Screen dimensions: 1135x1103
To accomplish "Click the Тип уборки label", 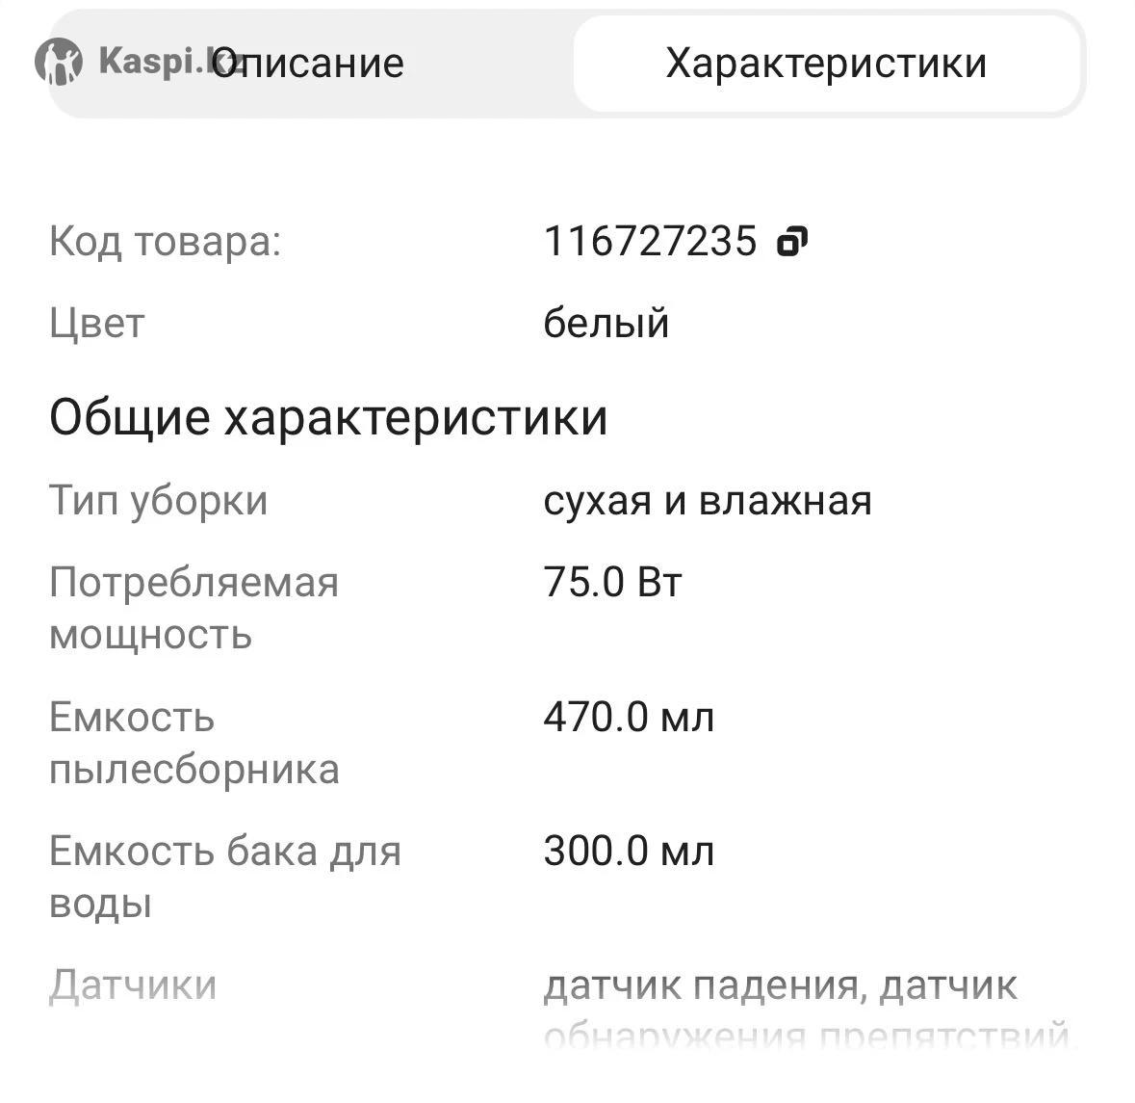I will pyautogui.click(x=158, y=501).
